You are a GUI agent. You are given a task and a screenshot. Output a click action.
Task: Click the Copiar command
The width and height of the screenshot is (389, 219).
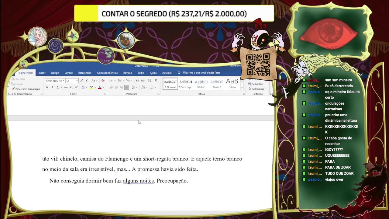17,84
